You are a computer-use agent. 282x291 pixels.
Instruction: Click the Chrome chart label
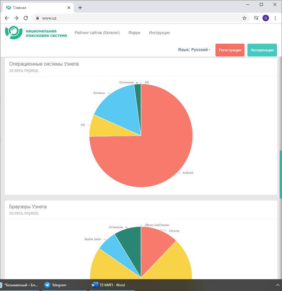174,231
